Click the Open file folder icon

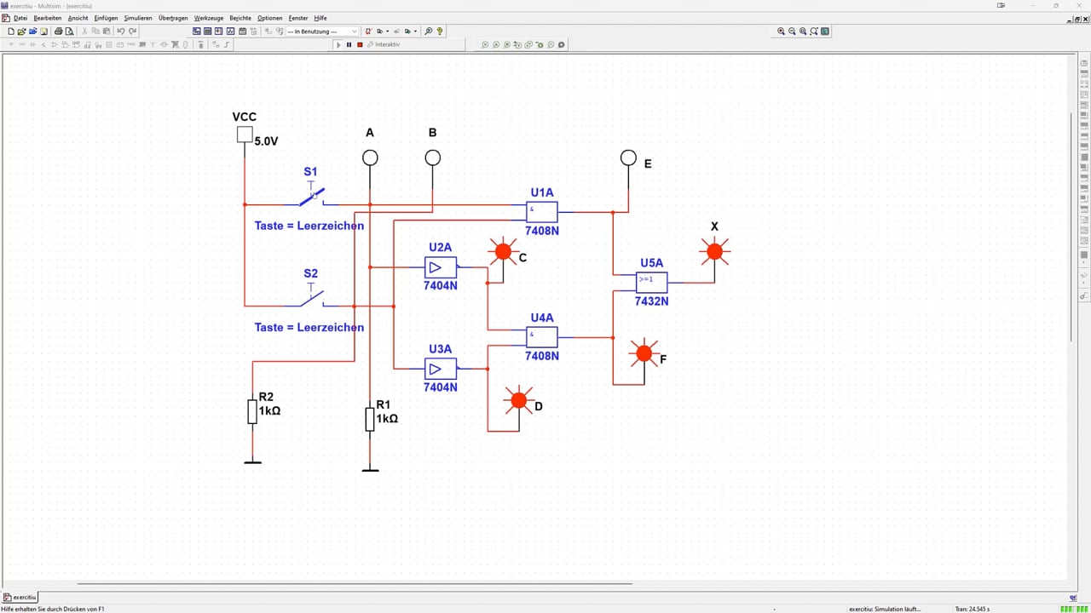(x=21, y=32)
